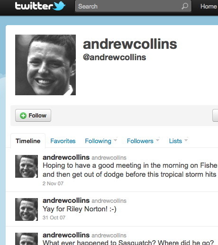Click andrewcollins name on the Riley Norton tweet

point(66,200)
